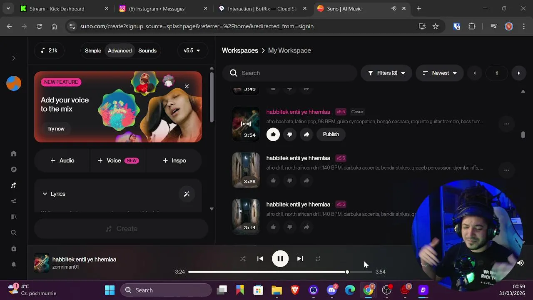Open My Workspace breadcrumb
This screenshot has width=533, height=300.
coord(289,50)
